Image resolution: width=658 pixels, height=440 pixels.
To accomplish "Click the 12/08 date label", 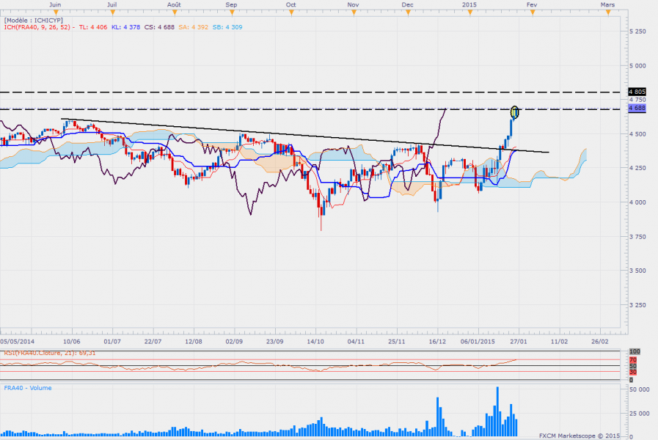I will 194,342.
